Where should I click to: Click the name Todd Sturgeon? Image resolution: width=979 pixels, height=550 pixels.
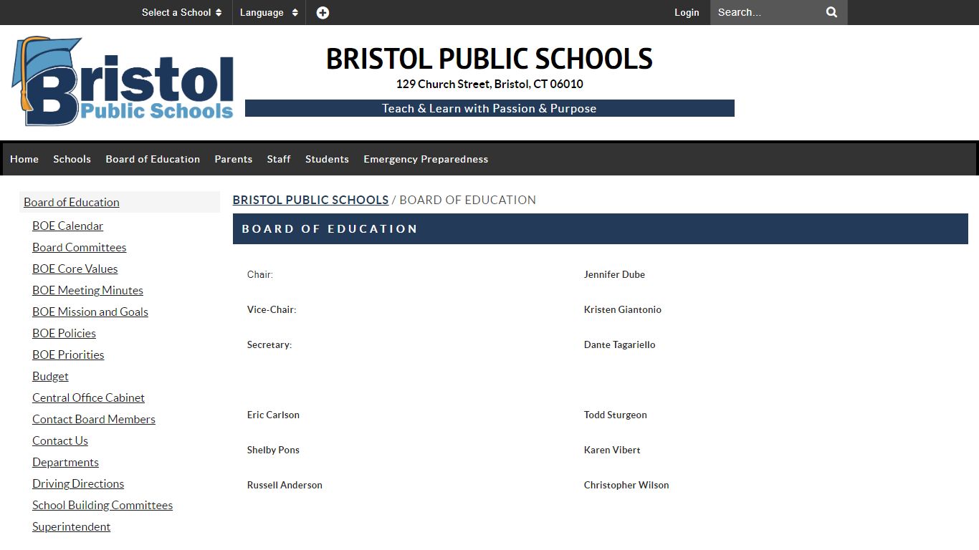point(615,415)
